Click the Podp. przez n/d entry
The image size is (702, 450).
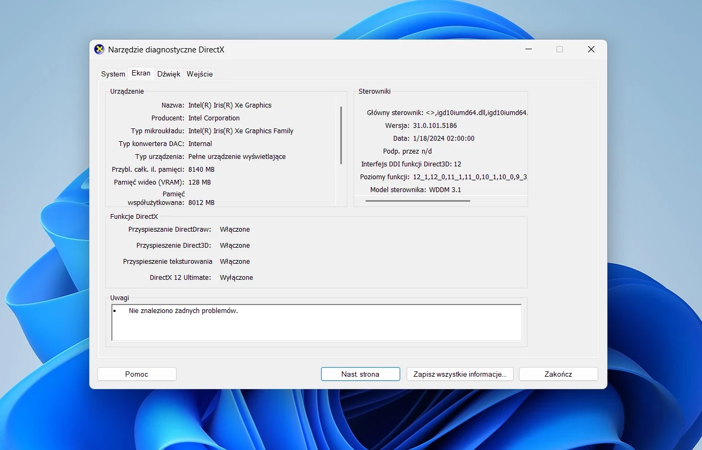pos(407,151)
